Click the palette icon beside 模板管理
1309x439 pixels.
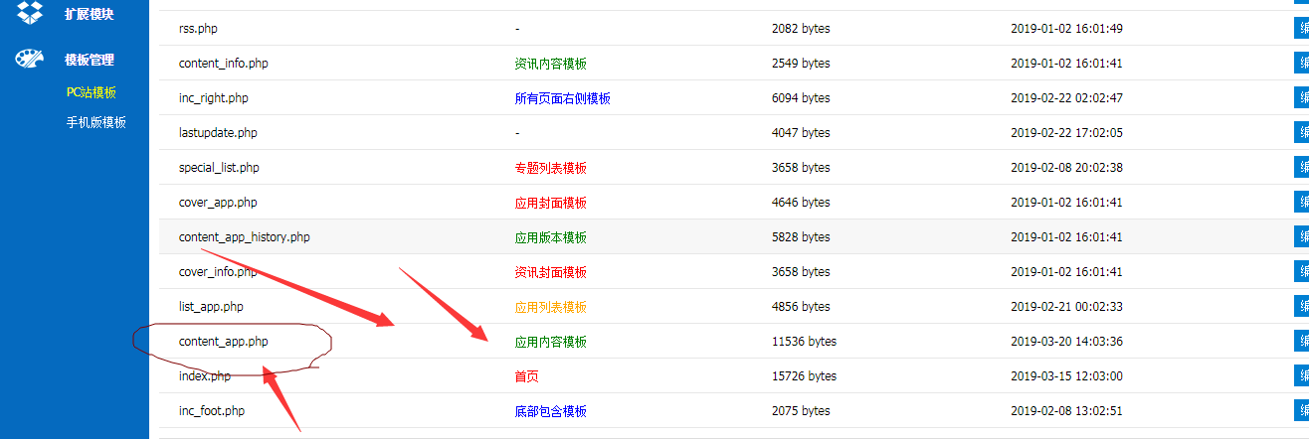pyautogui.click(x=30, y=60)
